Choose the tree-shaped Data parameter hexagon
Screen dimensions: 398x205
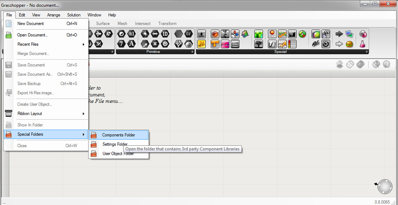pyautogui.click(x=179, y=44)
